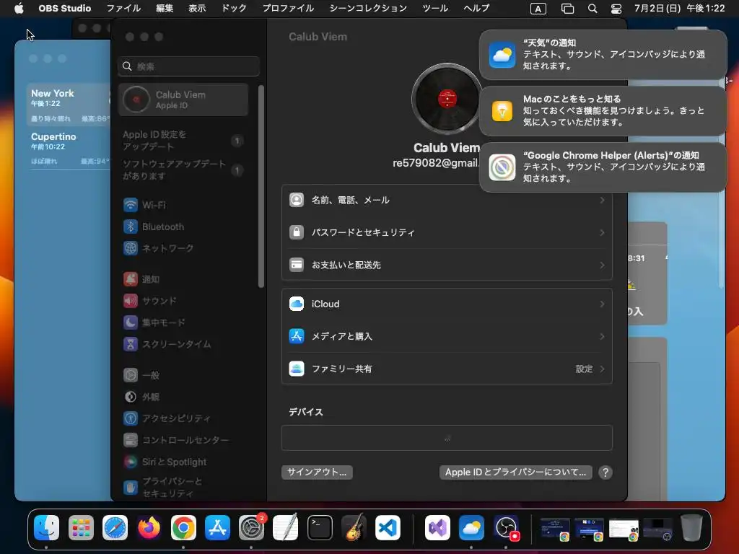This screenshot has width=739, height=554.
Task: Open Bluetooth settings in sidebar
Action: click(154, 227)
